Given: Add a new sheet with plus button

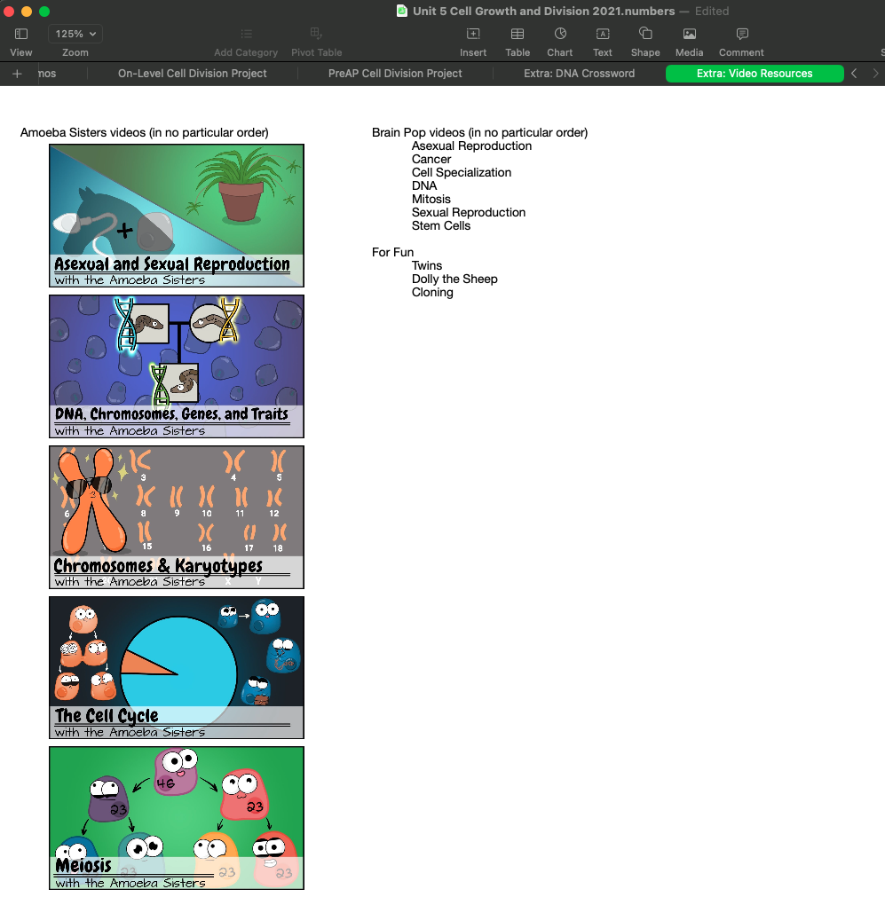Looking at the screenshot, I should [17, 74].
